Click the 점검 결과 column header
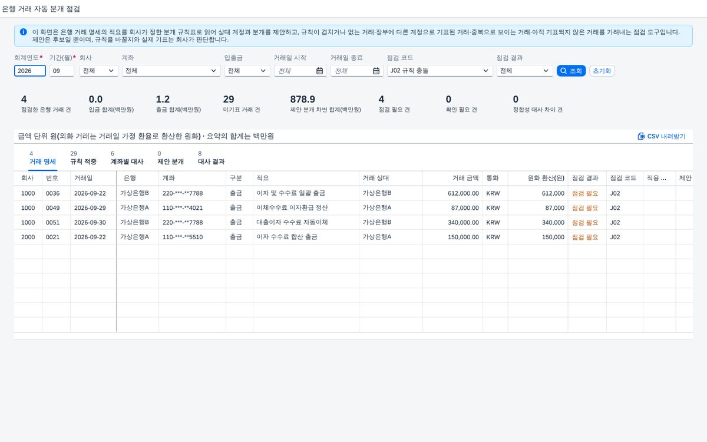The image size is (707, 442). coord(587,178)
